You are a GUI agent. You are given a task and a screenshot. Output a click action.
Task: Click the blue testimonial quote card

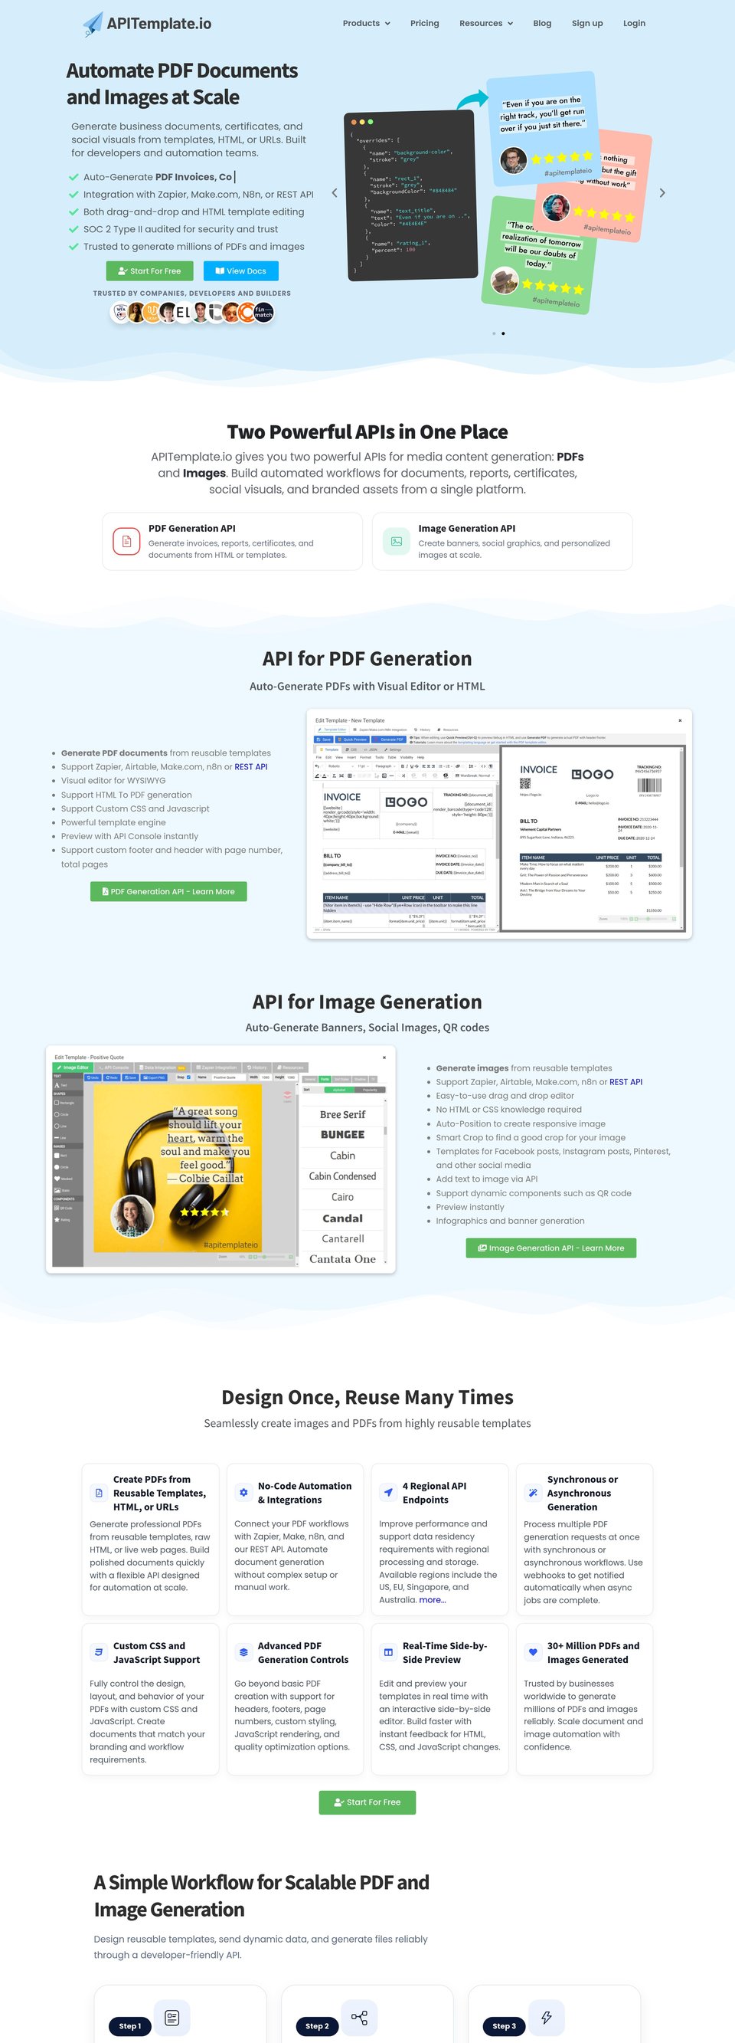coord(543,130)
